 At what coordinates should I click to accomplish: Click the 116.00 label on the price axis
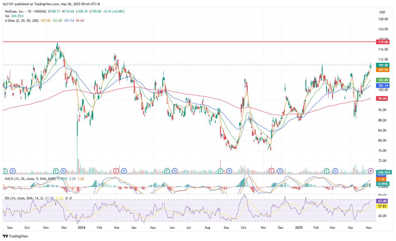[x=383, y=49]
